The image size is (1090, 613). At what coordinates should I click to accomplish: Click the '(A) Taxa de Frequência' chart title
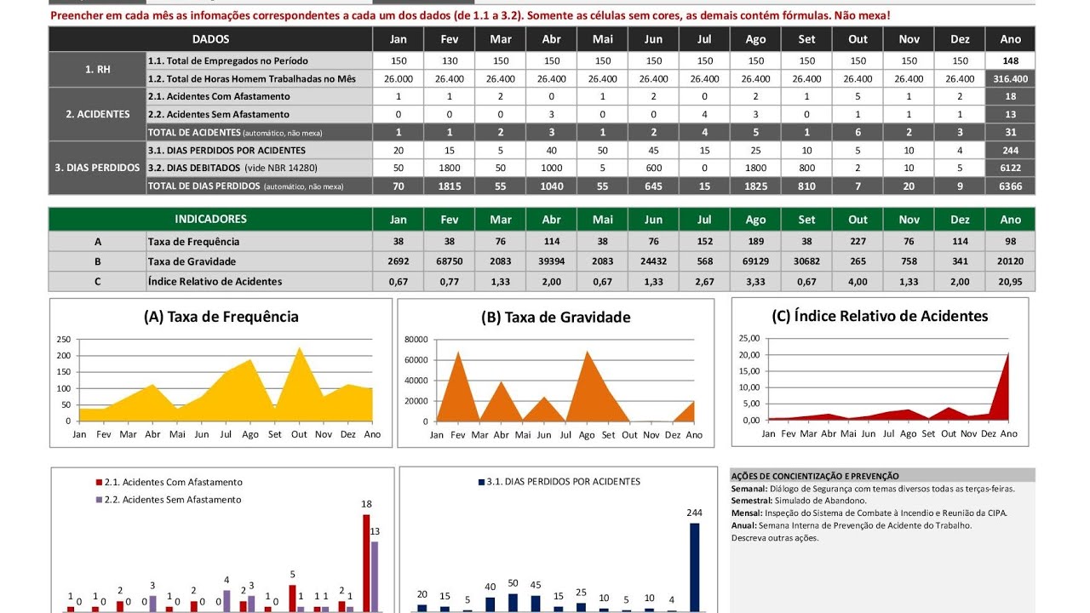[x=221, y=317]
